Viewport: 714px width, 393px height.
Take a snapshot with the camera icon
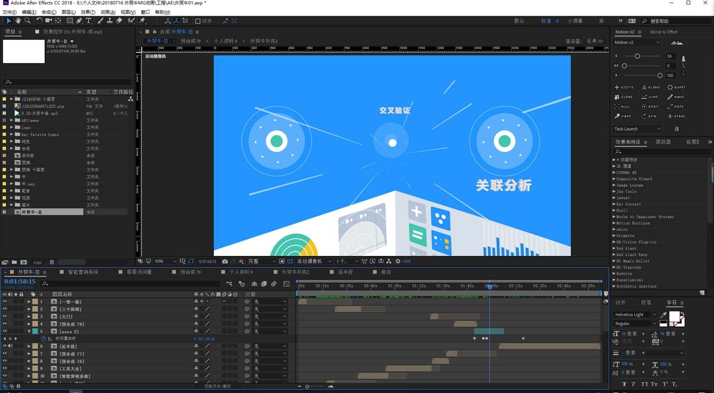click(225, 261)
